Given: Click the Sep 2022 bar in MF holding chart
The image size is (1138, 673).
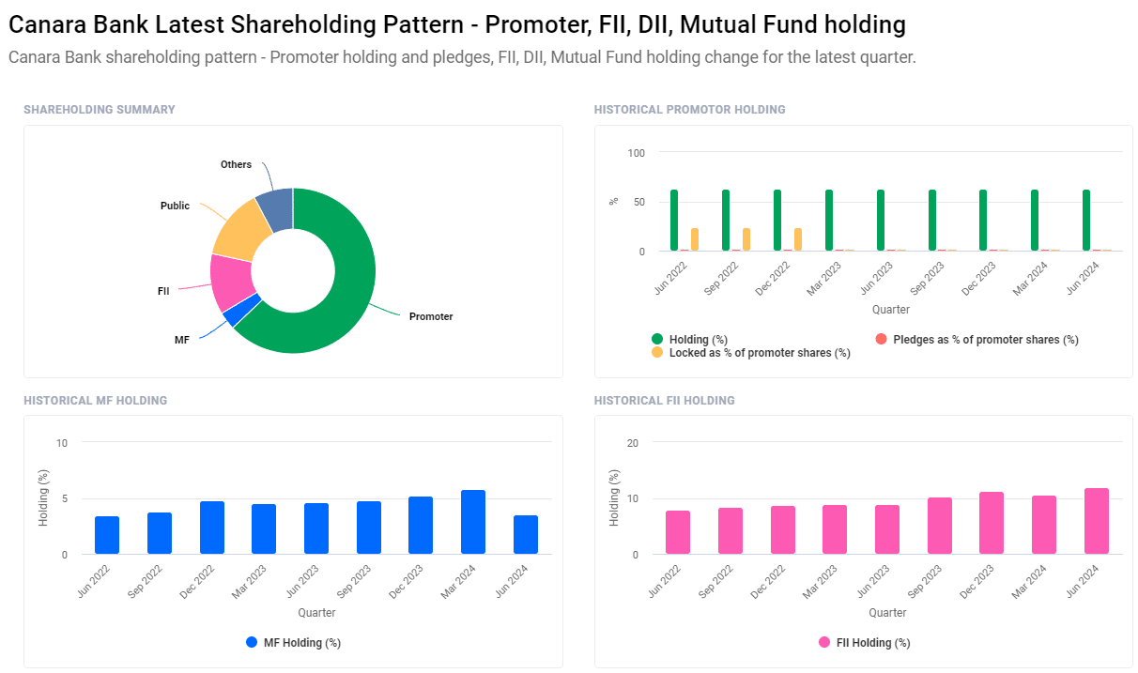Looking at the screenshot, I should [160, 533].
